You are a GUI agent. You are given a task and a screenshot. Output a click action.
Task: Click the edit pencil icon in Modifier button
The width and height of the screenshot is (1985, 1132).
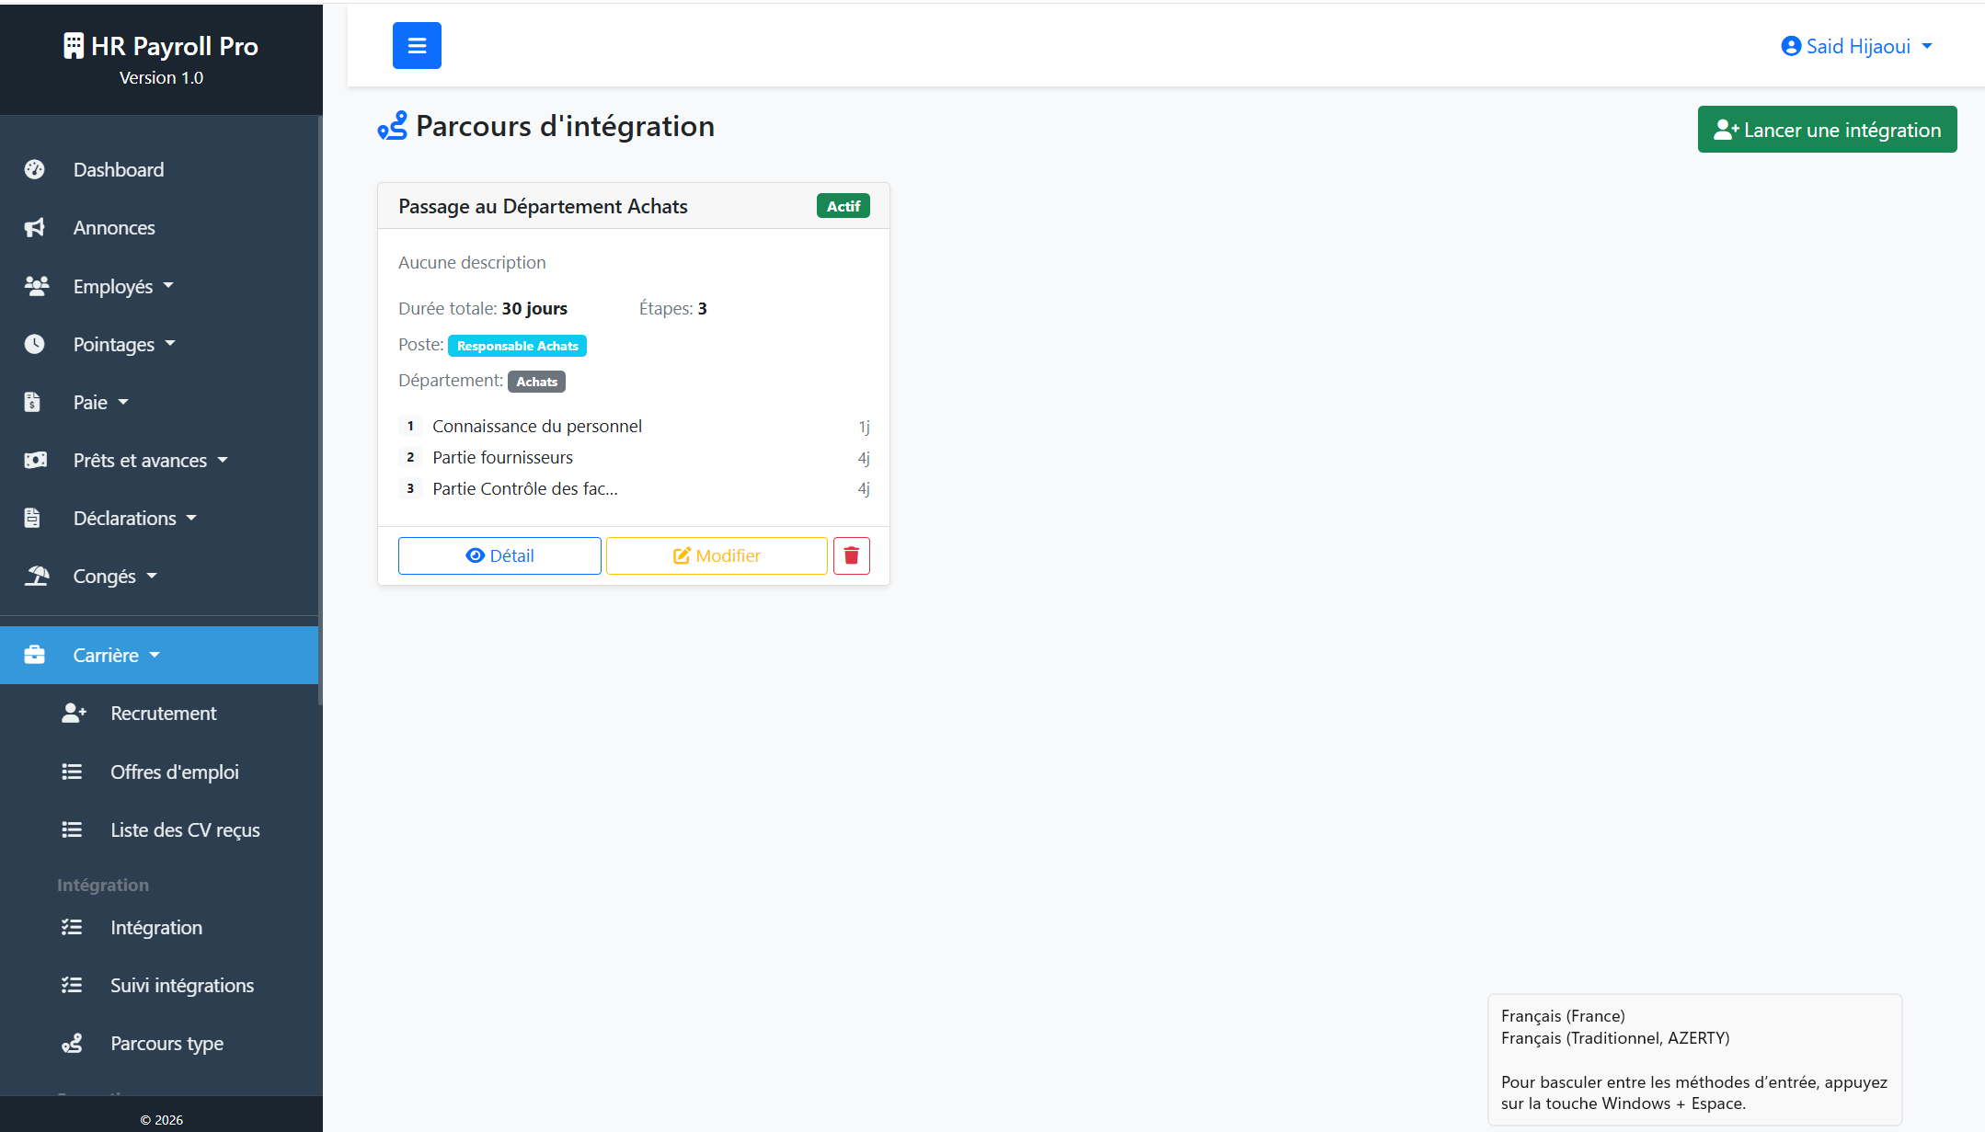(682, 555)
